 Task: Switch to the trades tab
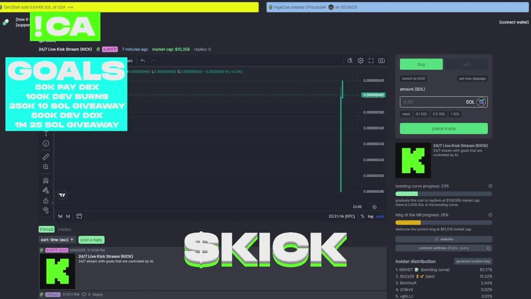coord(64,229)
